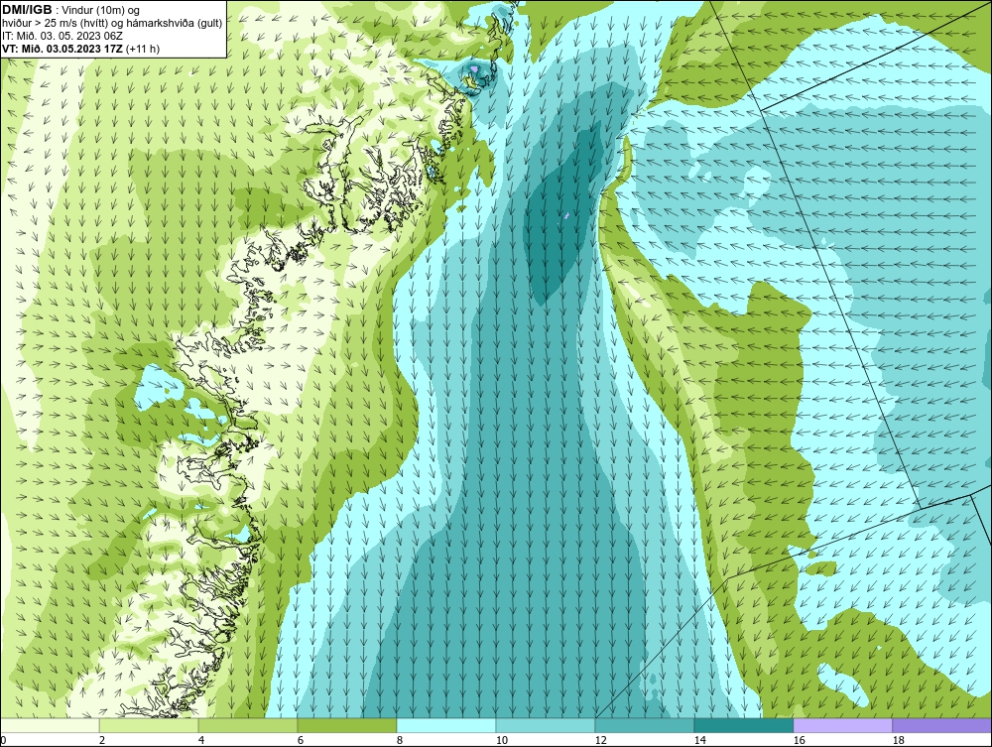Click the legend scale label '18'
Image resolution: width=992 pixels, height=747 pixels.
pyautogui.click(x=898, y=740)
